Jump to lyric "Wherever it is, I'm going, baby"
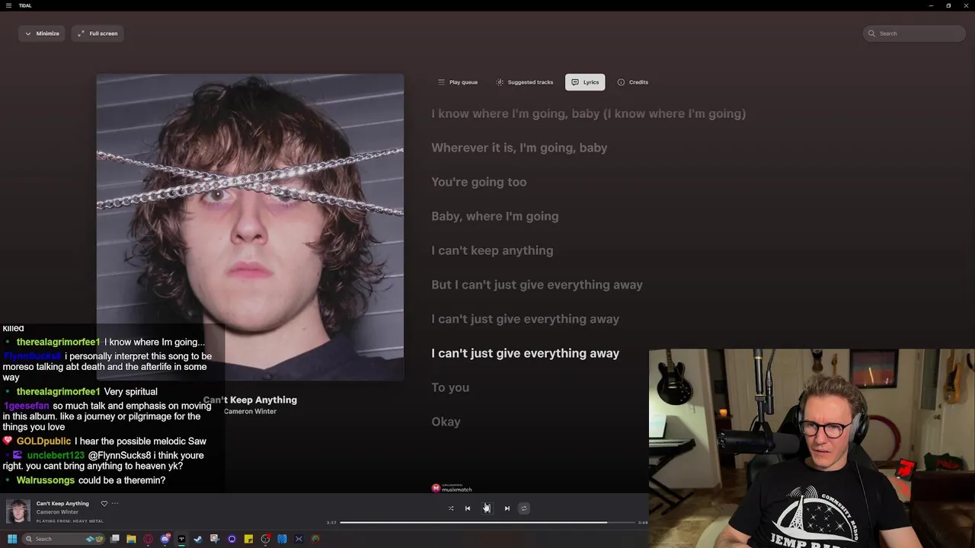 click(519, 148)
